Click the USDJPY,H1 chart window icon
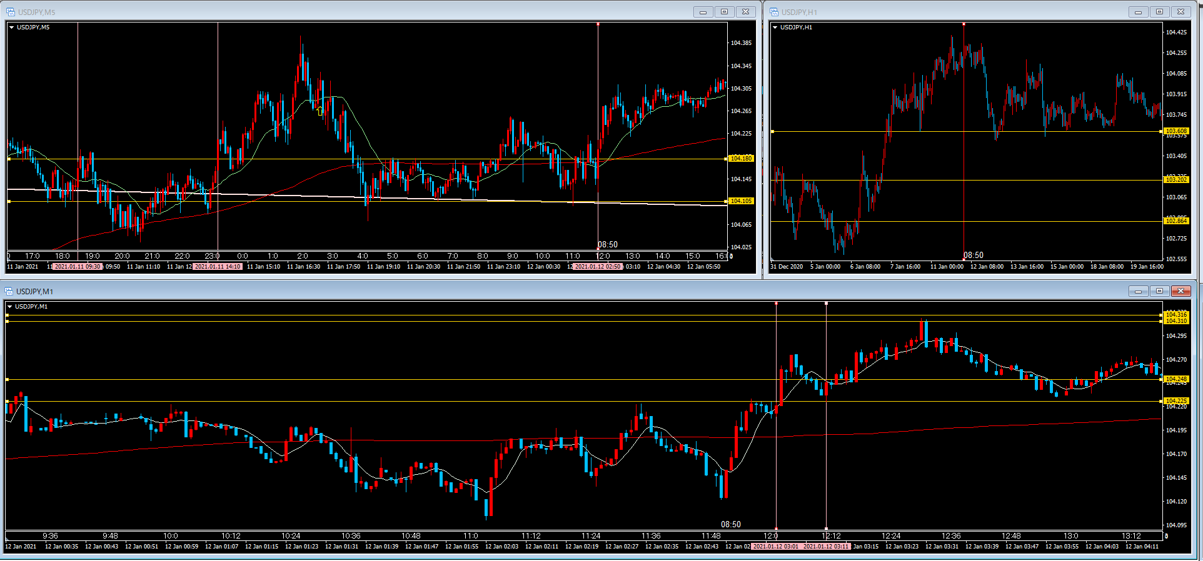Screen dimensions: 1203x561 [774, 12]
